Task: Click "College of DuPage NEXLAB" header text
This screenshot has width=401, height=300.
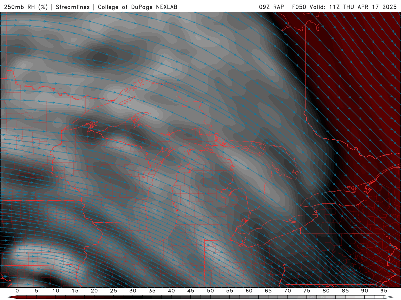Action: click(137, 7)
